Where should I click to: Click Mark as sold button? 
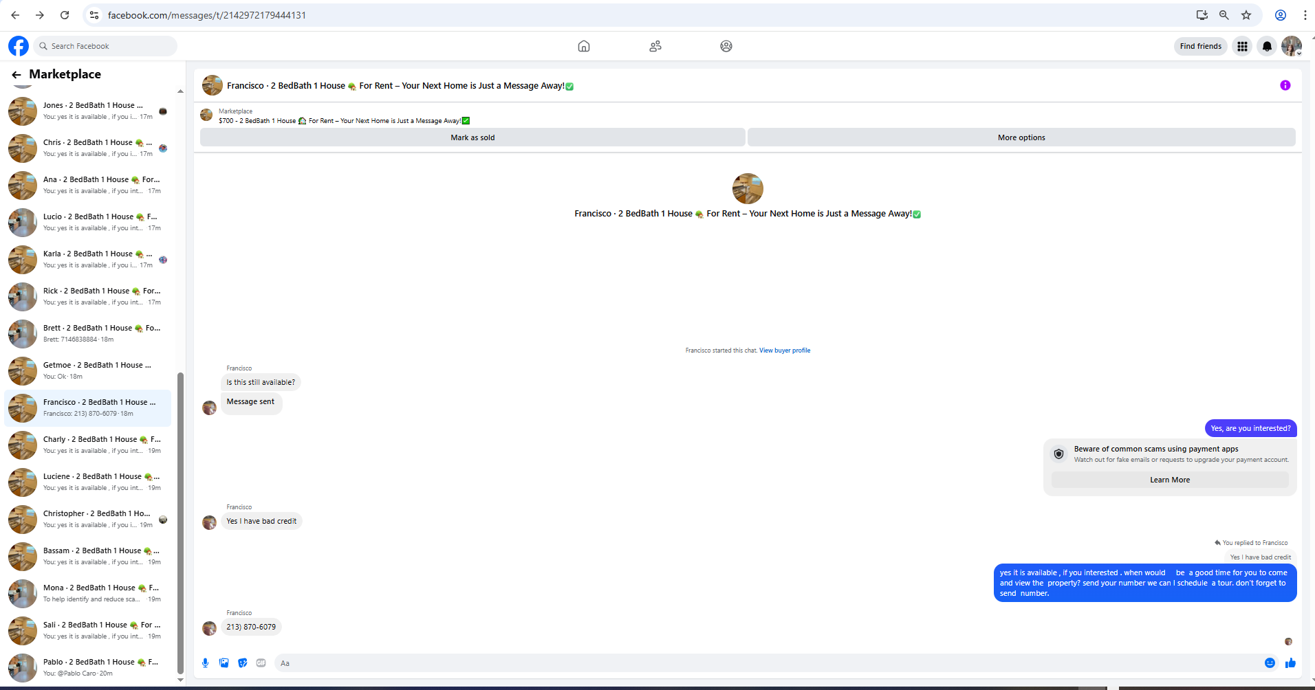pyautogui.click(x=472, y=137)
